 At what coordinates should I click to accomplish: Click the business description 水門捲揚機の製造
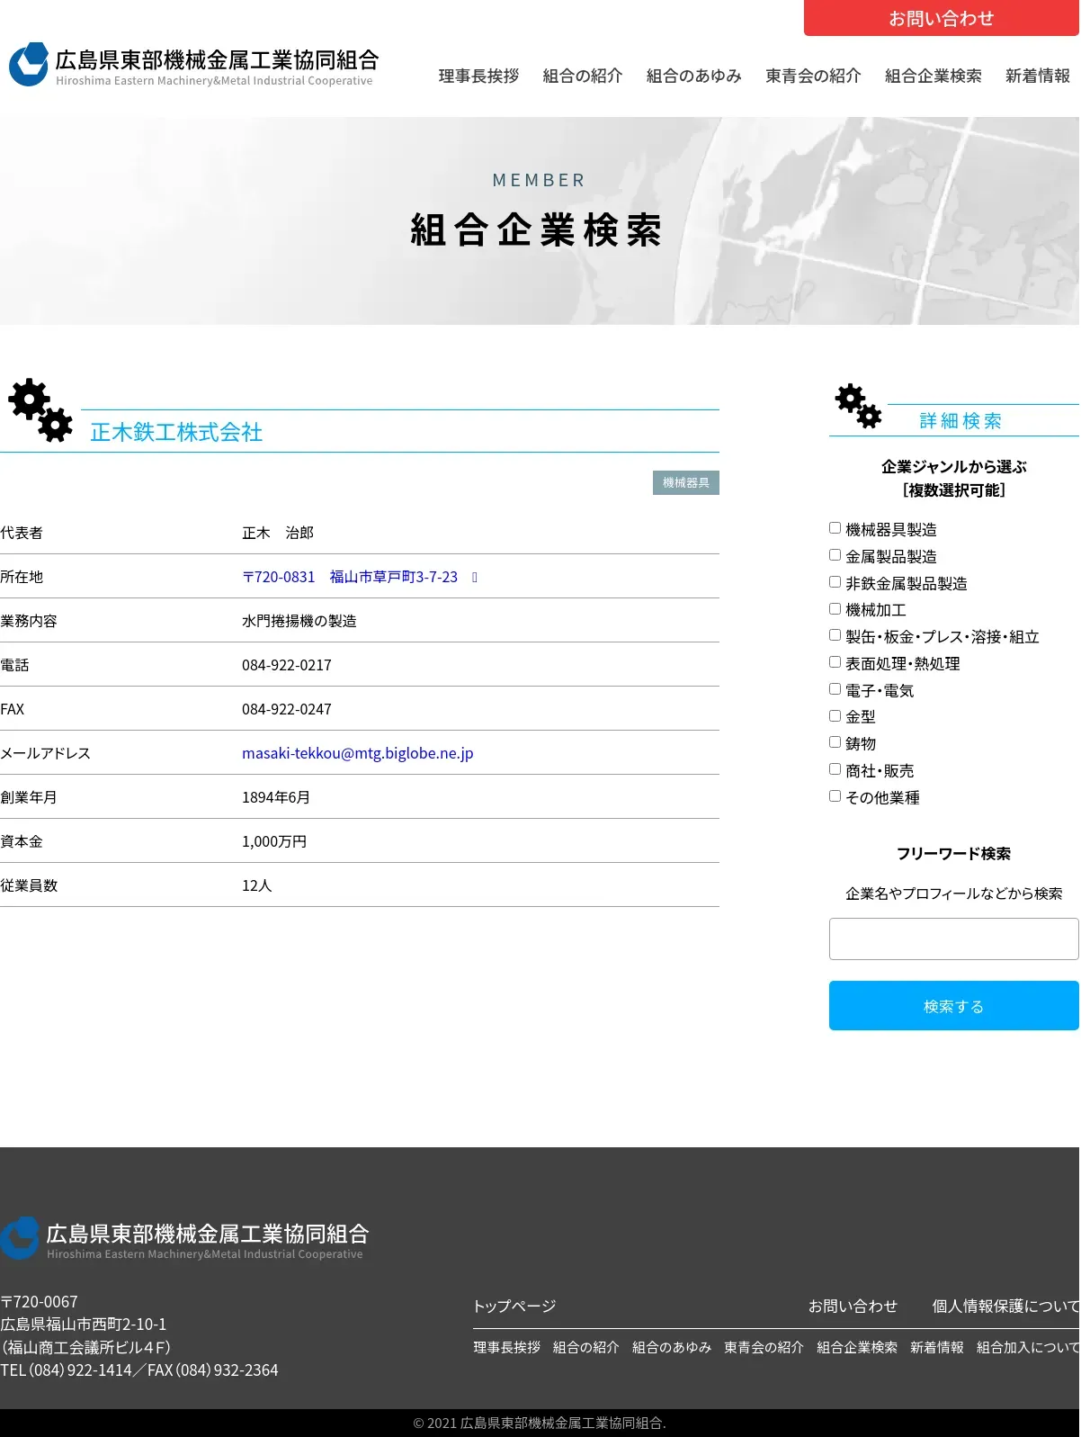pyautogui.click(x=299, y=621)
